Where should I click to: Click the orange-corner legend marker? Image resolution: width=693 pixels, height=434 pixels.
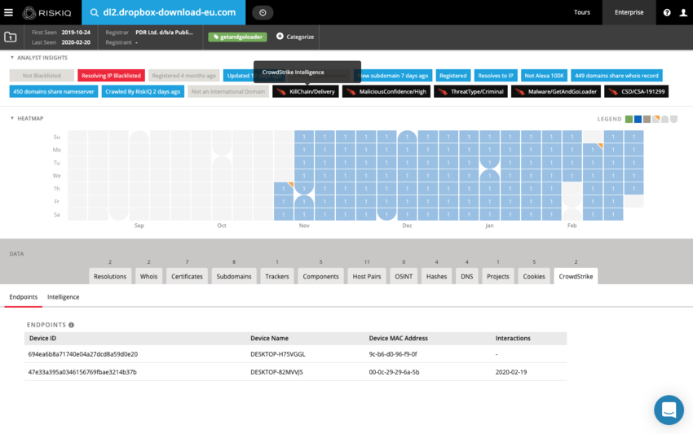click(655, 119)
